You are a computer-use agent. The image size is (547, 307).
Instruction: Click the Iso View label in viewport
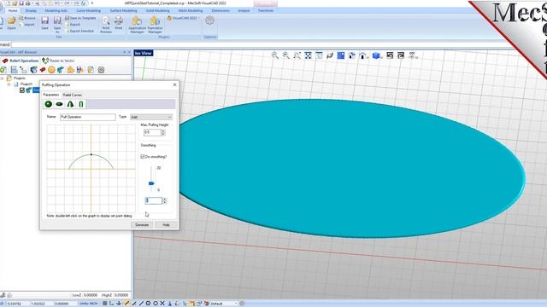[144, 53]
